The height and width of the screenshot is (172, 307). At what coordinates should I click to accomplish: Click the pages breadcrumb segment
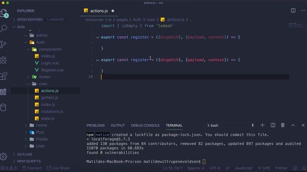tap(122, 20)
